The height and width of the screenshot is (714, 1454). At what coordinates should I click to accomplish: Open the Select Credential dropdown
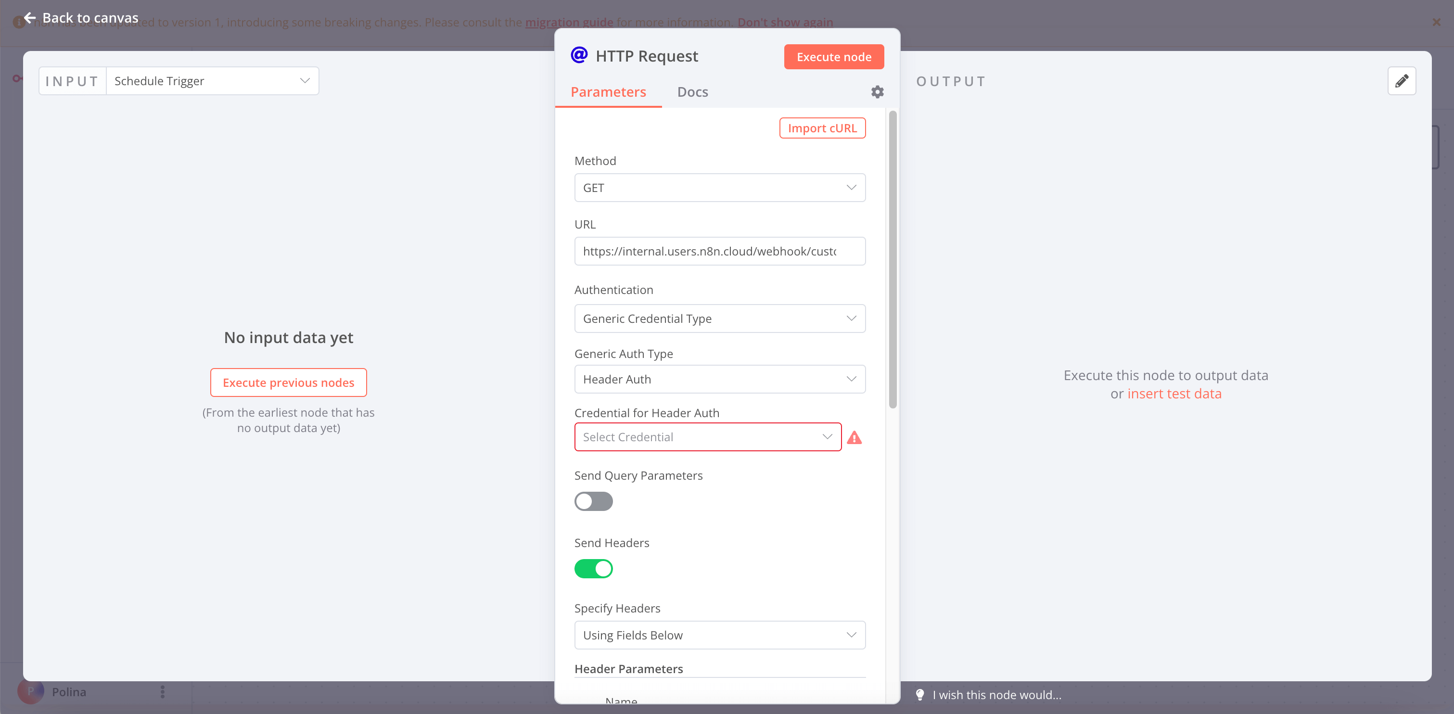[707, 437]
